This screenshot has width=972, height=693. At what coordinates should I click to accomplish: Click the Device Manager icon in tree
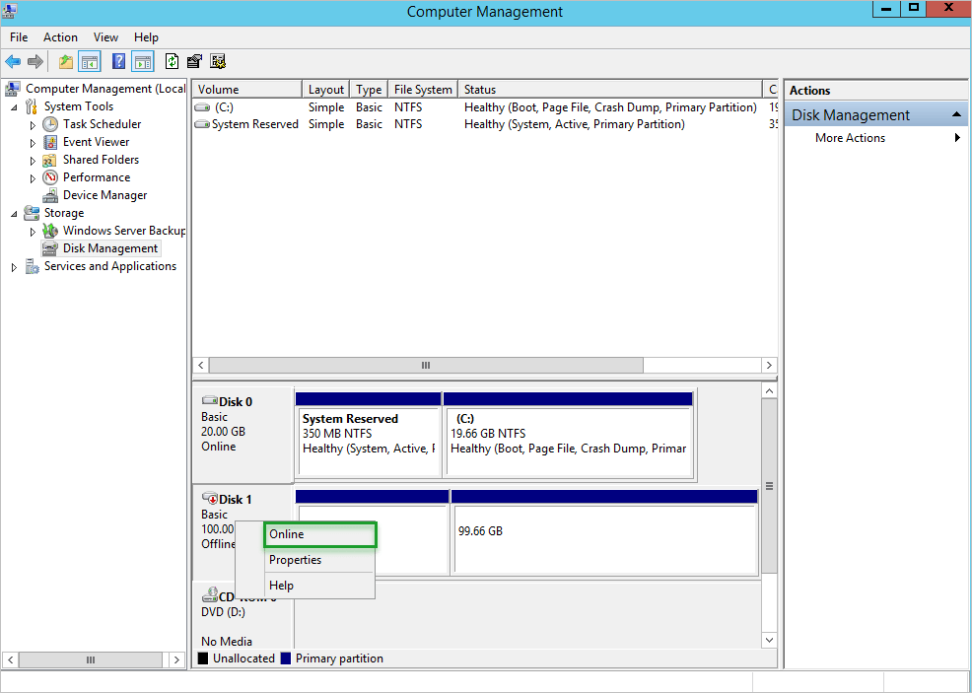click(x=50, y=195)
